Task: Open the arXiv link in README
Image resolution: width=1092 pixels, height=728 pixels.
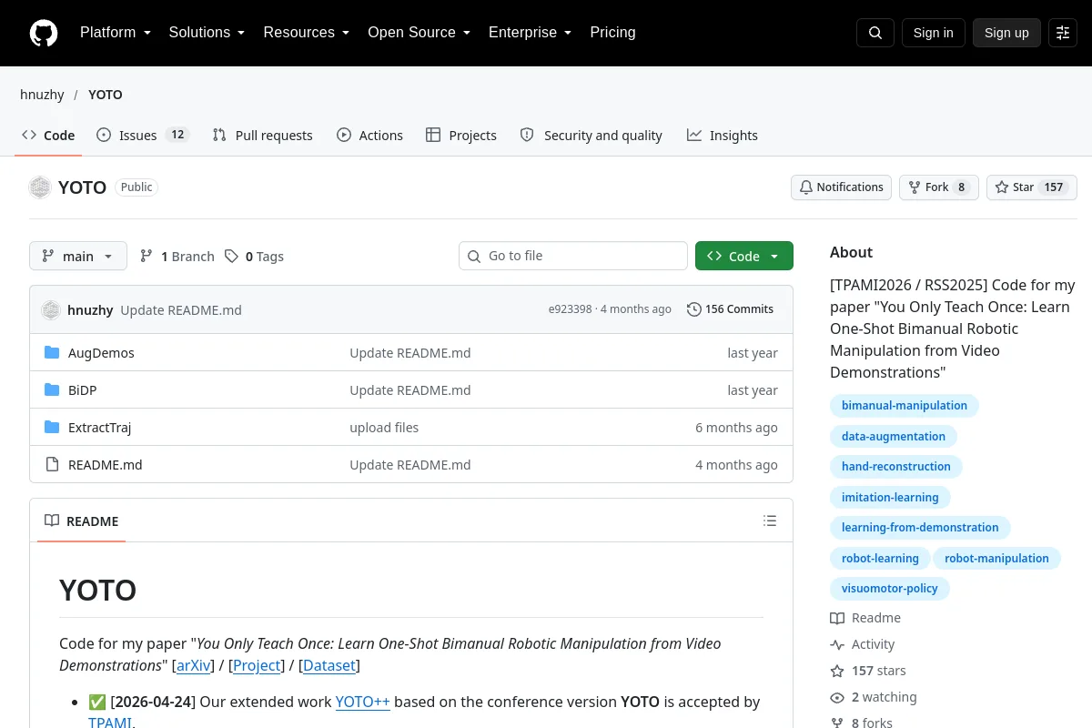Action: coord(193,665)
